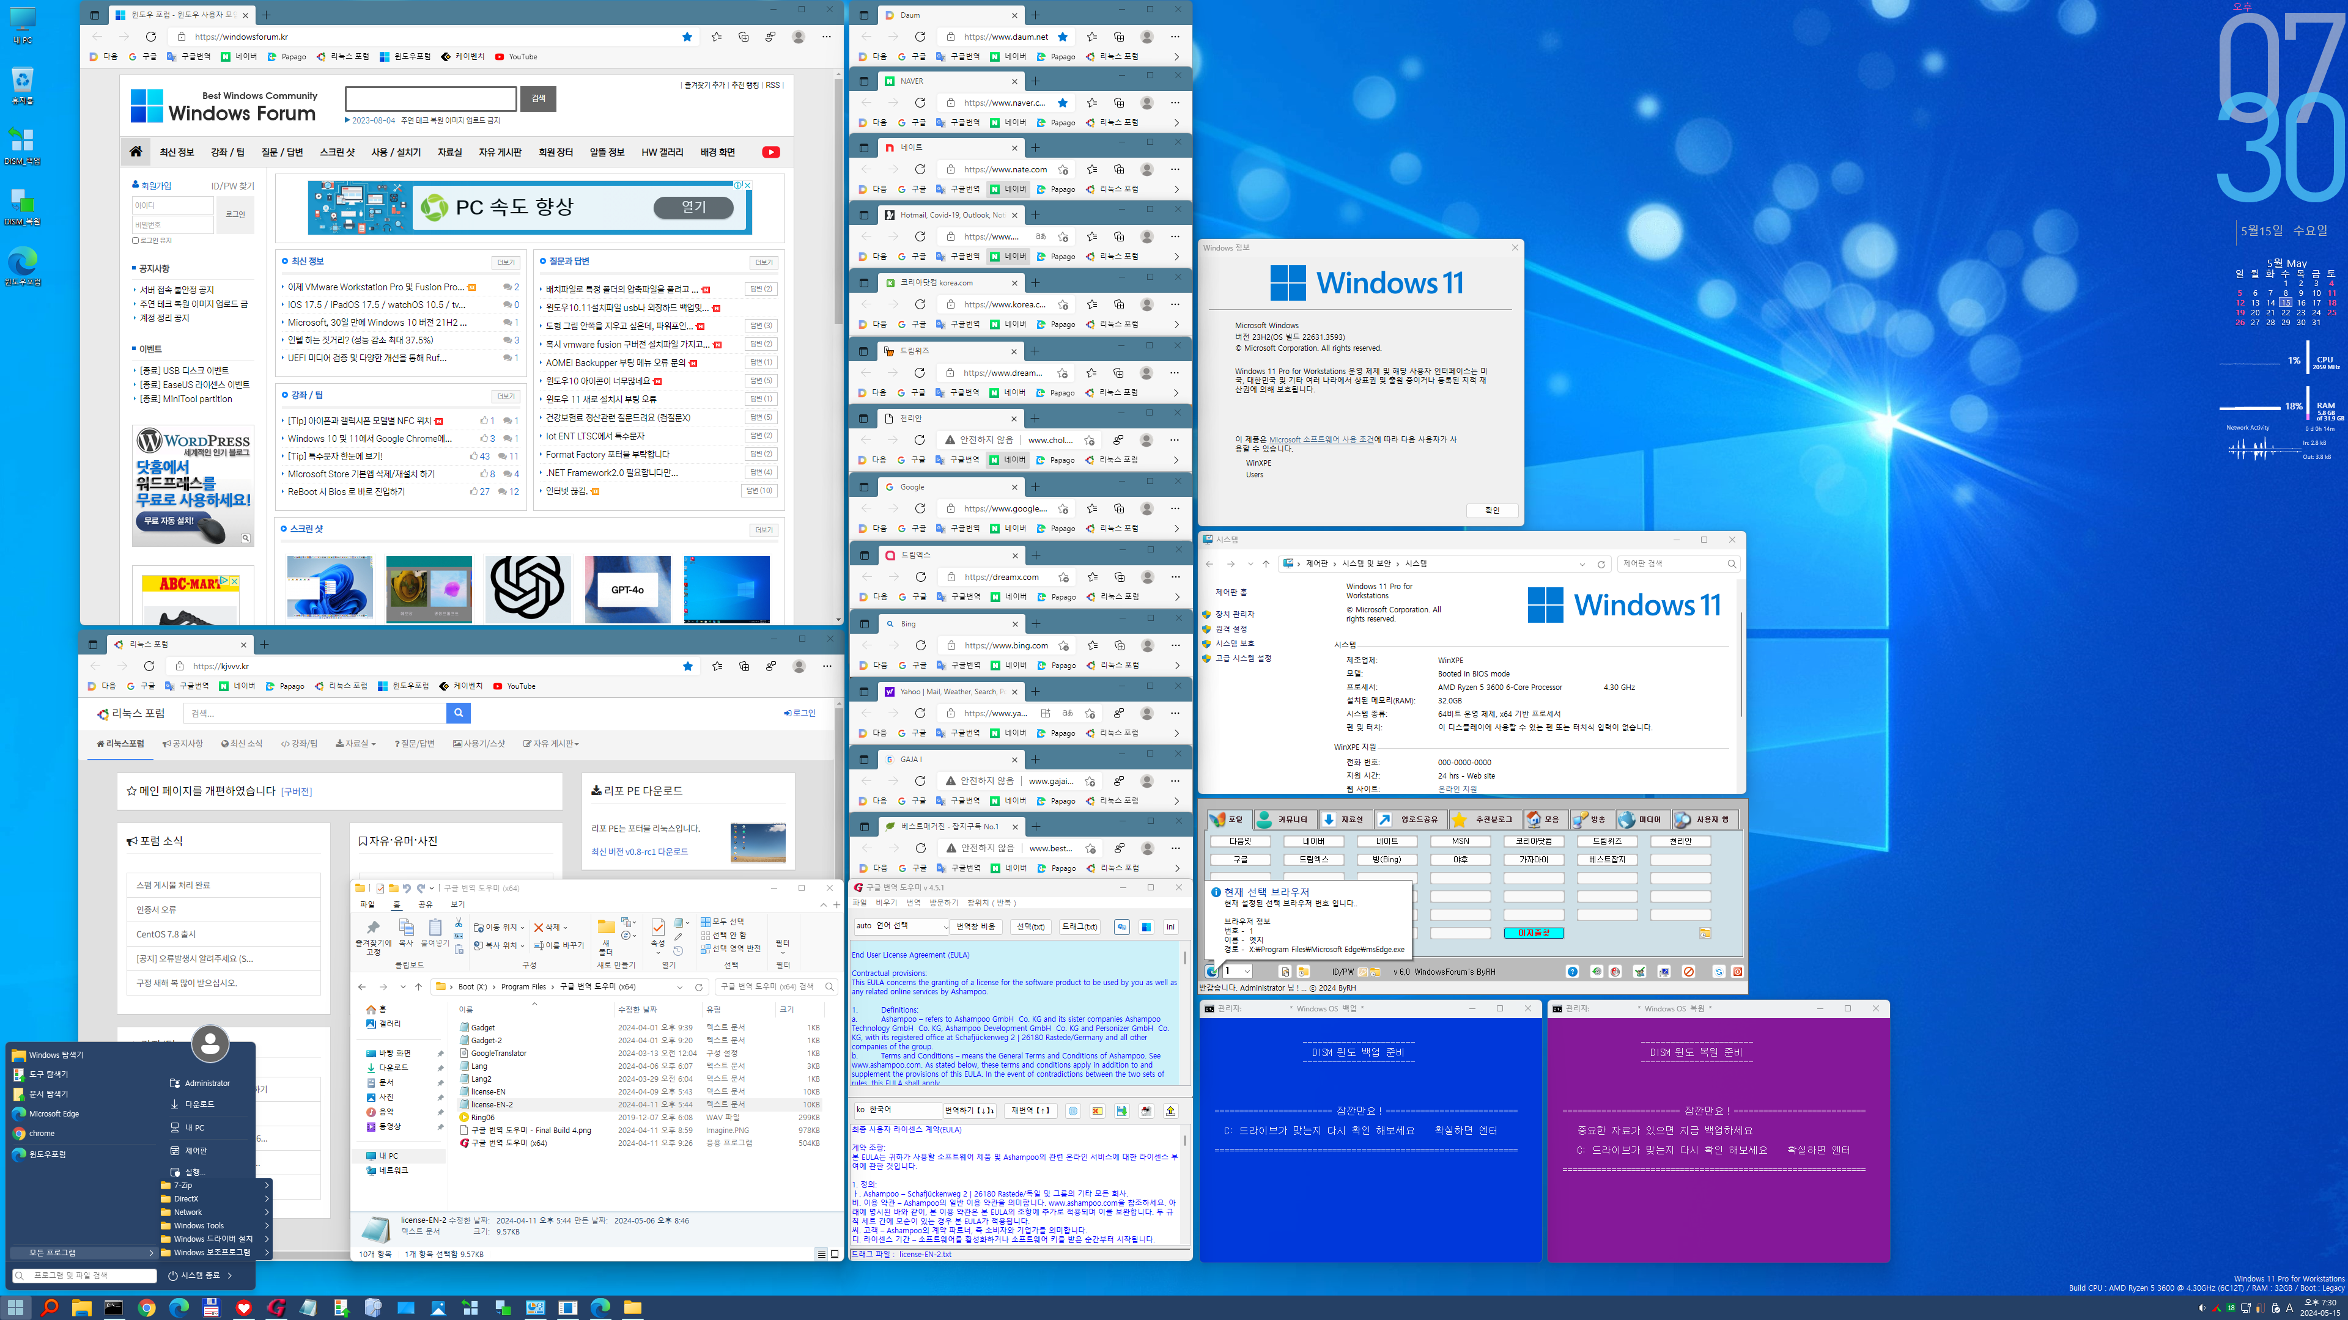
Task: Click the home icon in Windows Forum navigation
Action: pyautogui.click(x=136, y=151)
